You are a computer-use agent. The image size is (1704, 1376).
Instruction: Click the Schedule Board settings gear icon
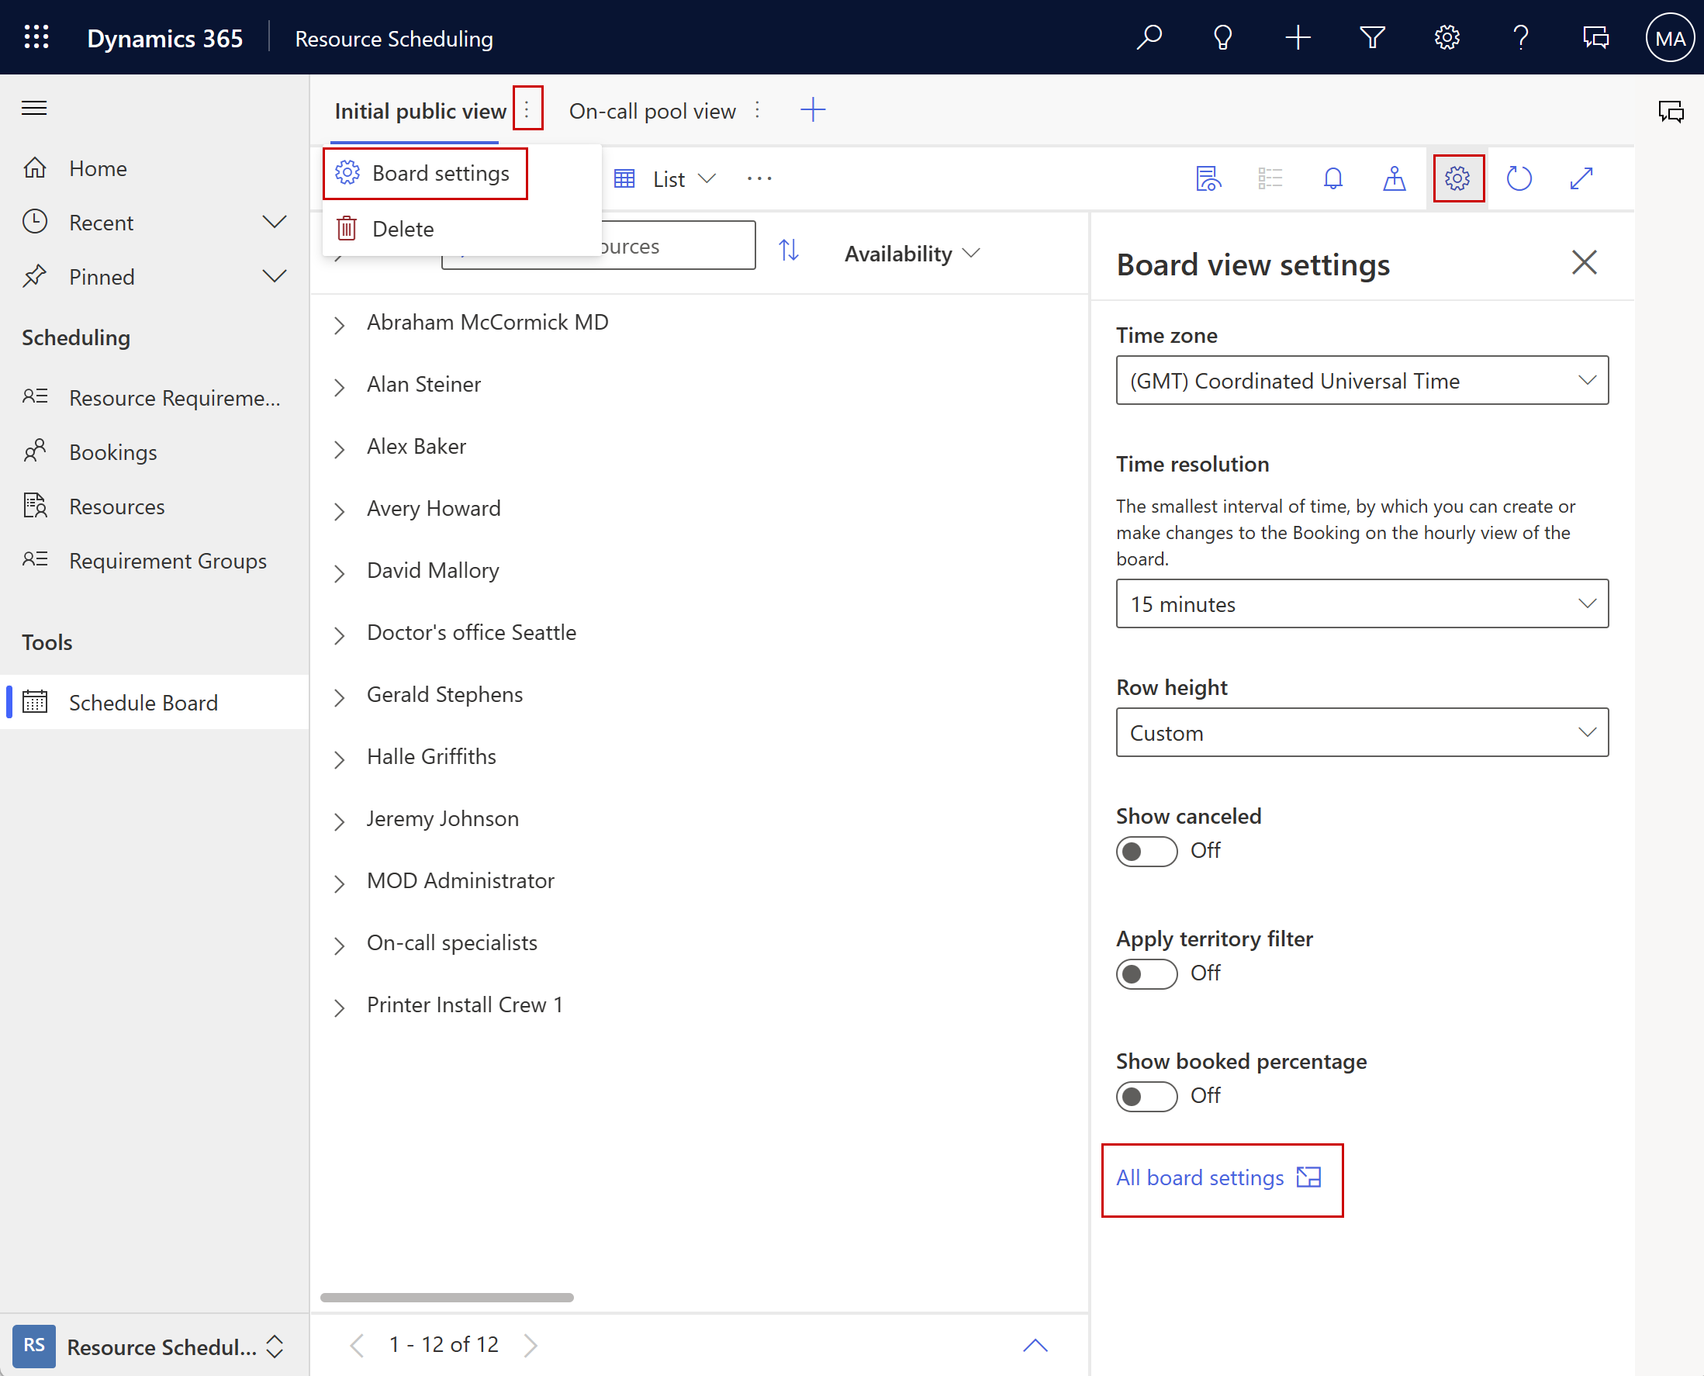pyautogui.click(x=1457, y=178)
